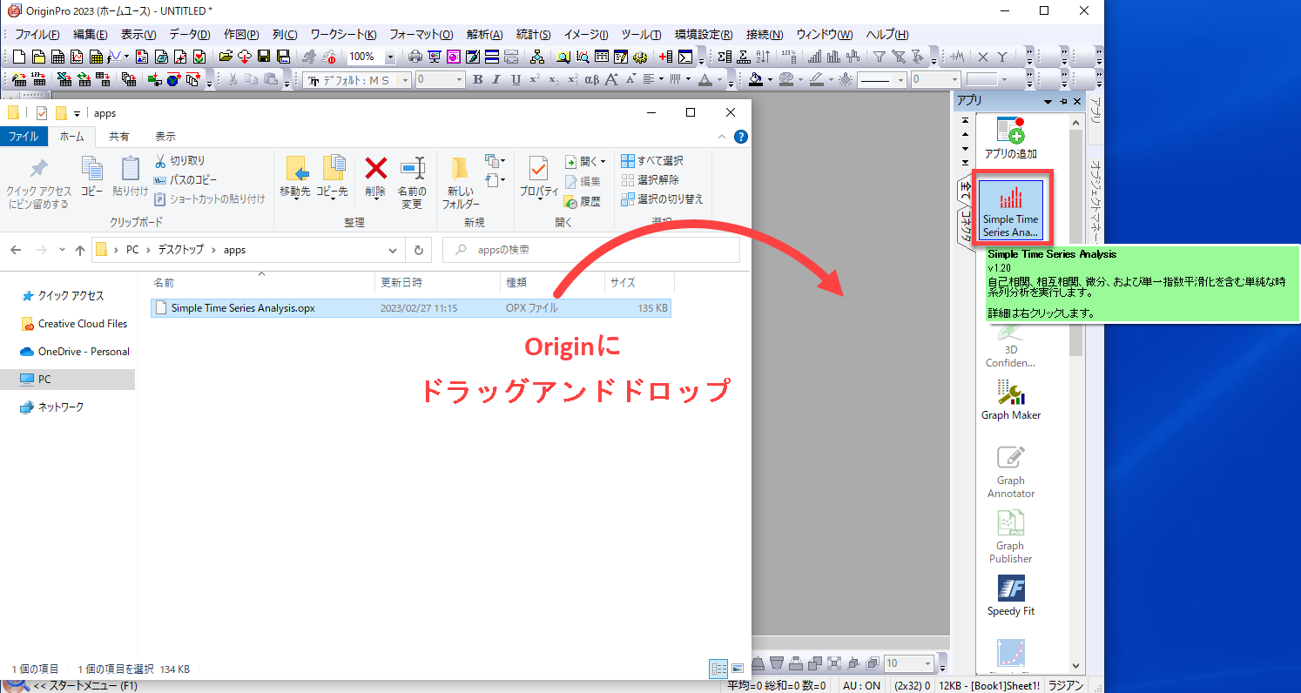Open the Command Window icon
The width and height of the screenshot is (1301, 693).
[685, 57]
